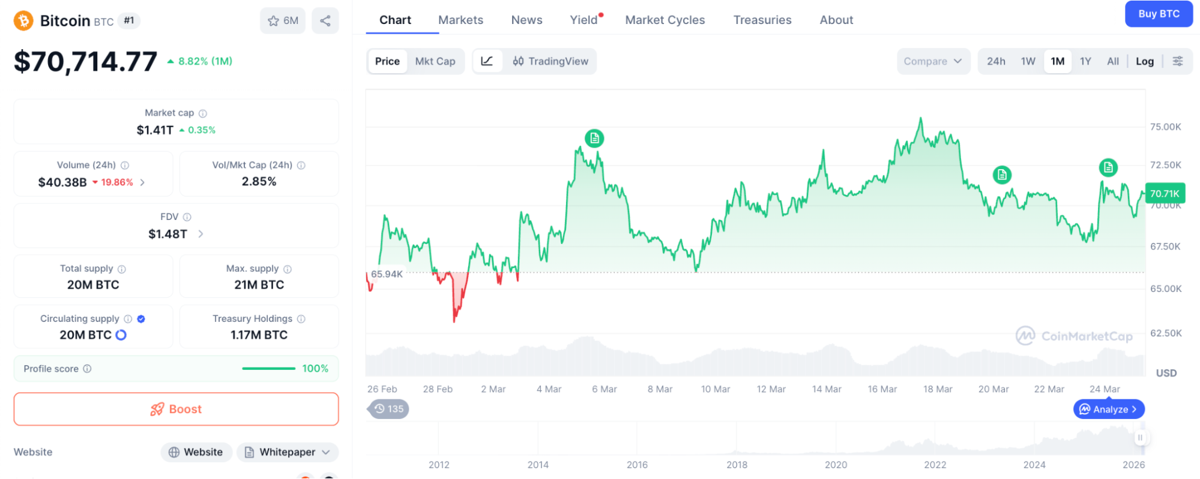Click the Boost button
Viewport: 1200px width, 479px height.
tap(176, 409)
